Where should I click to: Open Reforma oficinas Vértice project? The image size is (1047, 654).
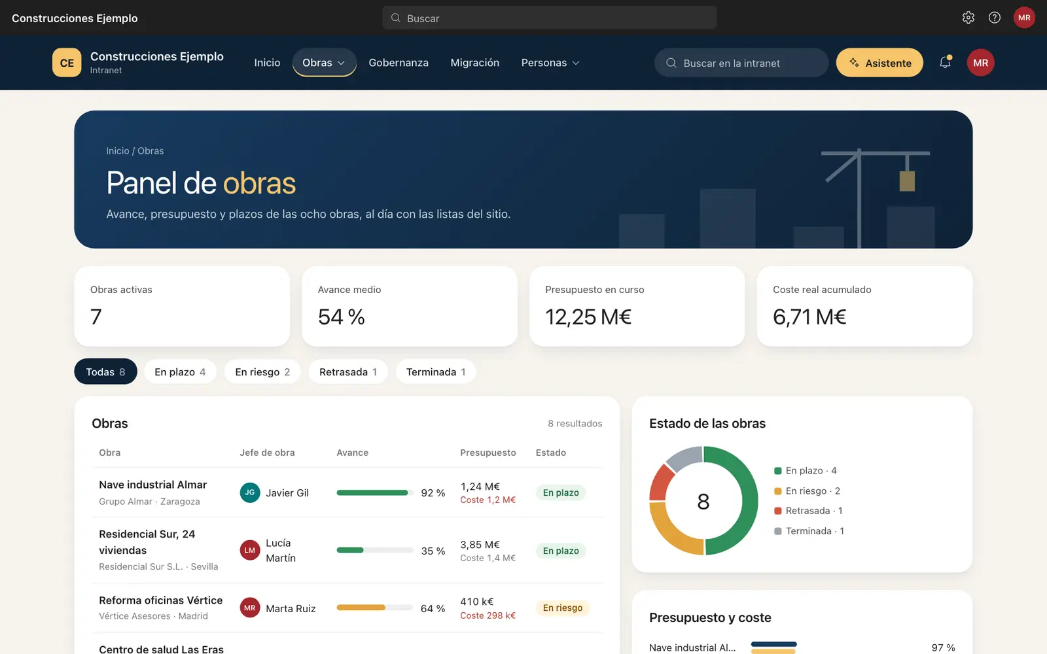click(160, 600)
